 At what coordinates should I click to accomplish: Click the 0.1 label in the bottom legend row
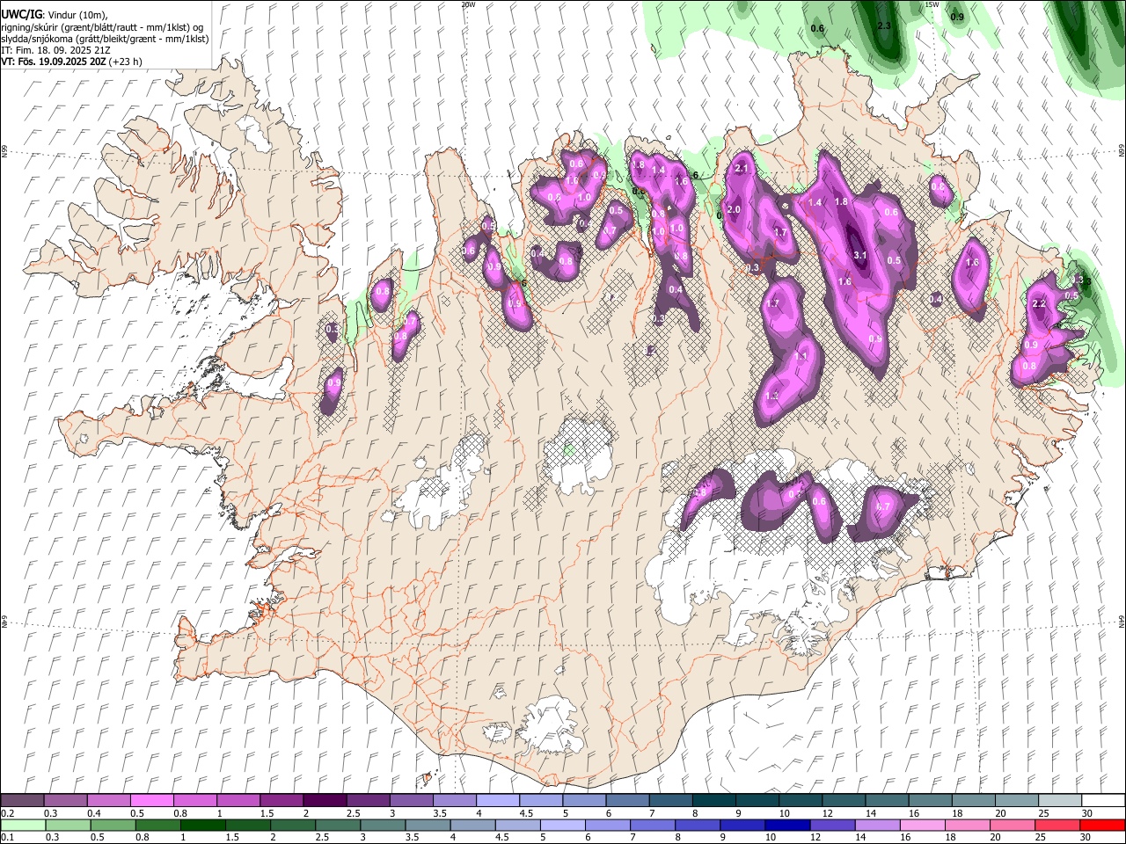(7, 837)
